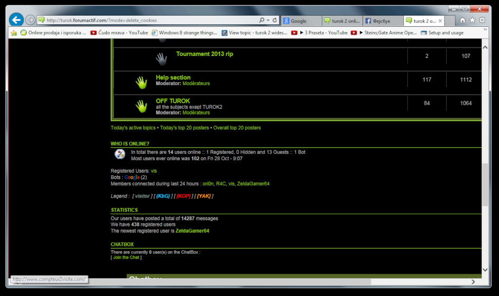Open ZeldaGamer64 in last 24 hours list
This screenshot has width=499, height=296.
(253, 184)
